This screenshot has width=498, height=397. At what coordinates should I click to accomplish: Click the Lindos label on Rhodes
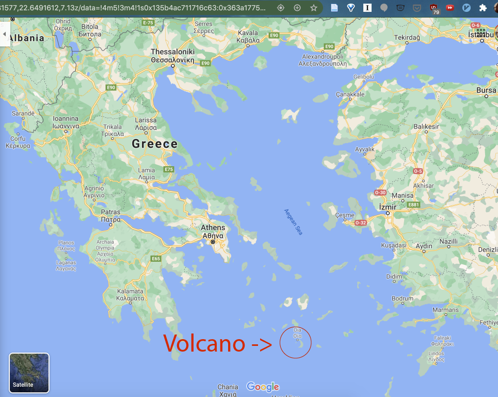point(436,356)
